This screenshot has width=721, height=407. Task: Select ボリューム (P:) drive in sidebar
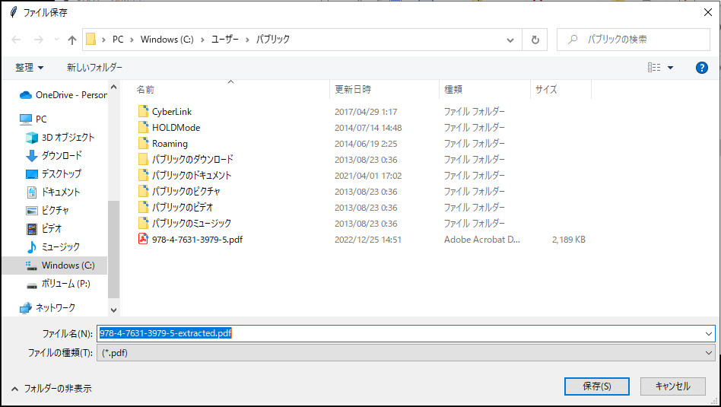[65, 284]
